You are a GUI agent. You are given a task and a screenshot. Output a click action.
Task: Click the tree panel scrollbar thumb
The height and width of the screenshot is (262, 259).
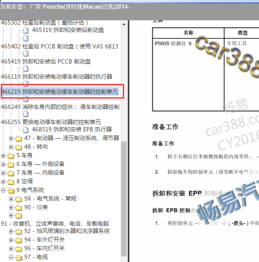pyautogui.click(x=124, y=199)
